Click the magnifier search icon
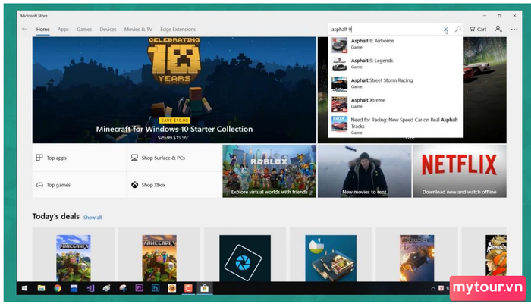 click(458, 29)
